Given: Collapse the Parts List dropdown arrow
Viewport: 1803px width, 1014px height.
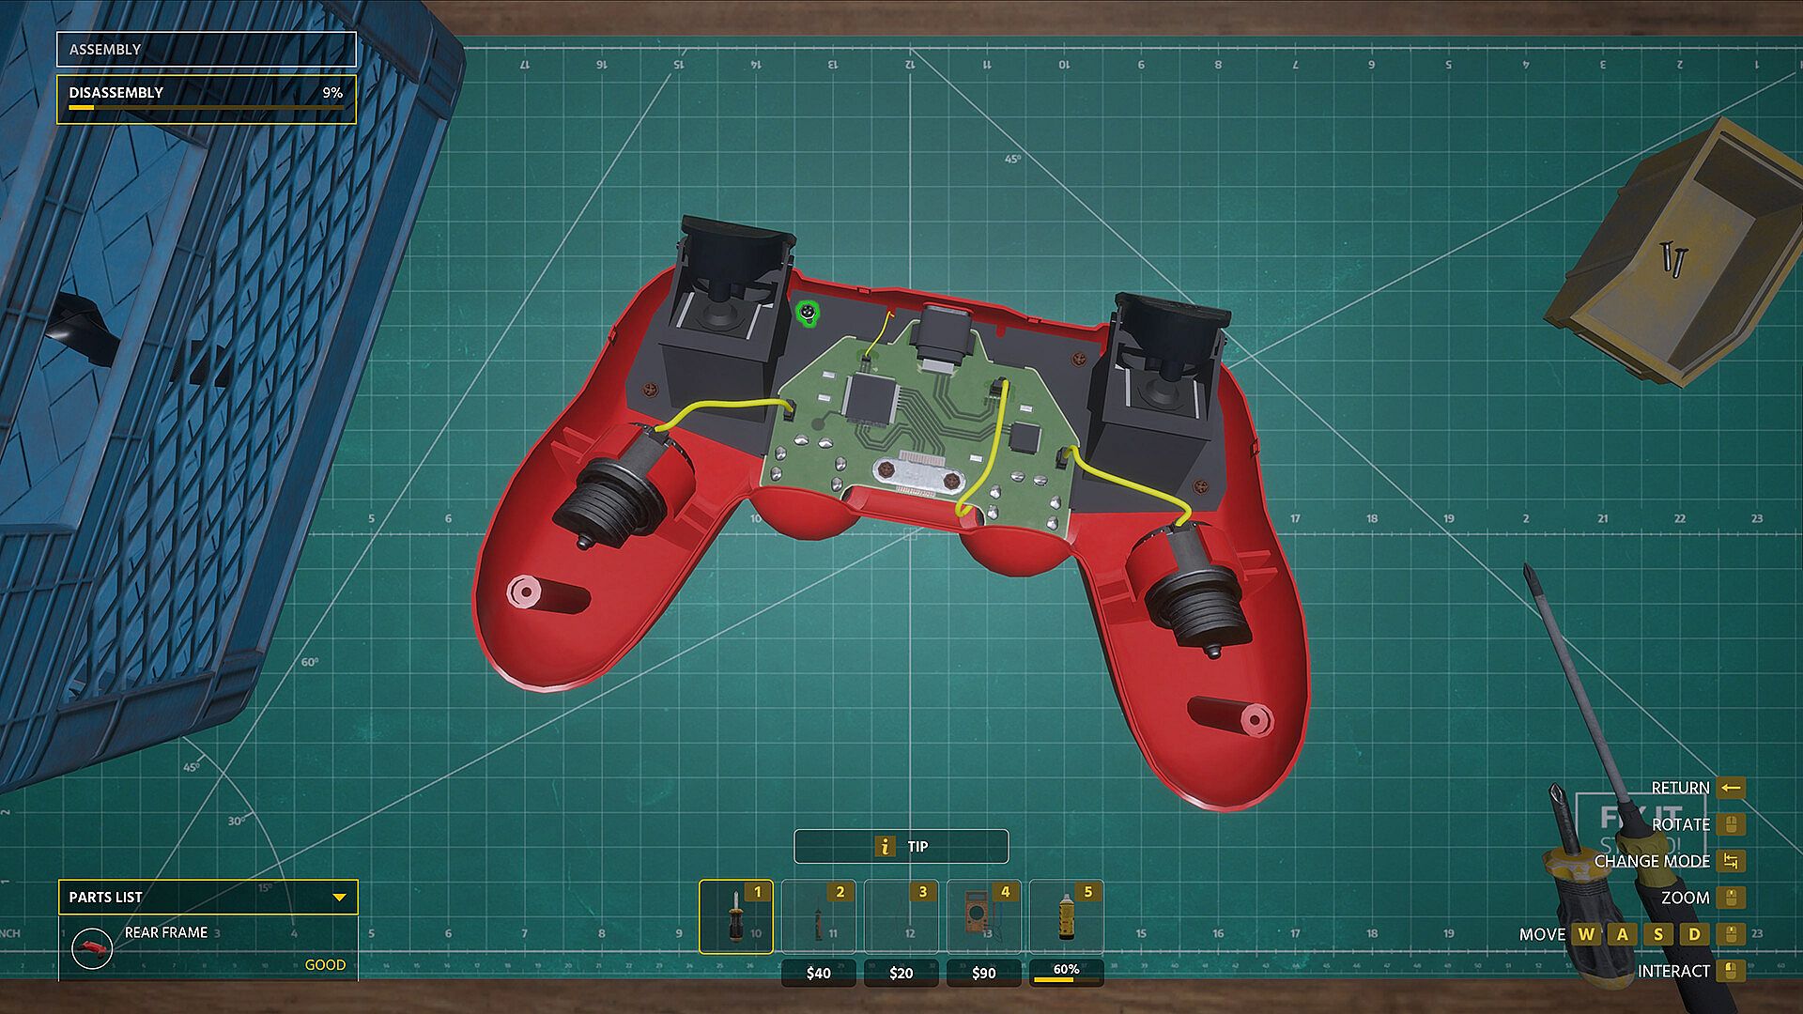Looking at the screenshot, I should (x=339, y=898).
